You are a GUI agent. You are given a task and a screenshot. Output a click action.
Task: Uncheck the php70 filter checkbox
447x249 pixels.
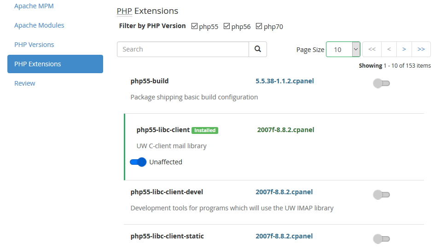(x=259, y=26)
